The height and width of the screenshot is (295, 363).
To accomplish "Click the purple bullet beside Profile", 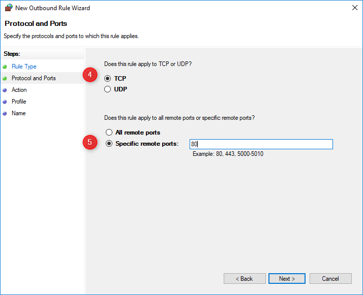I will [x=5, y=102].
